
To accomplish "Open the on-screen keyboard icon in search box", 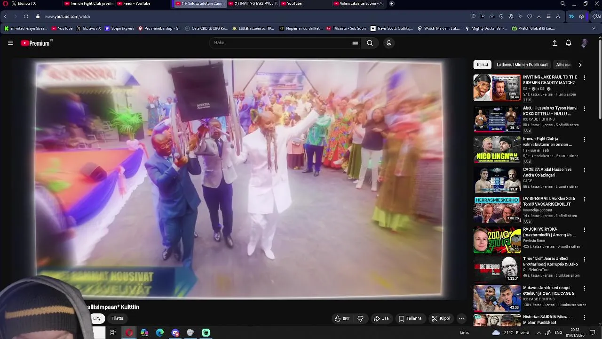I will click(x=355, y=43).
